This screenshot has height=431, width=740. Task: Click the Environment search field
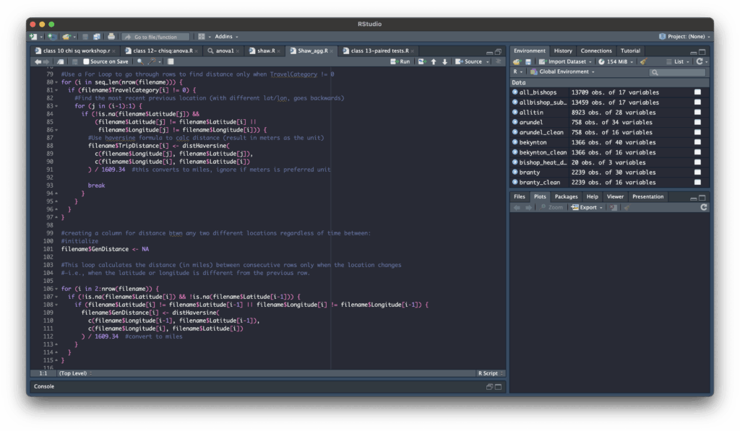[x=677, y=72]
